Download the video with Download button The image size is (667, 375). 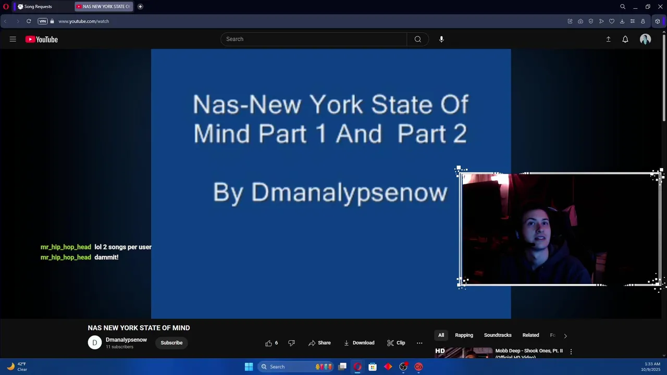359,343
